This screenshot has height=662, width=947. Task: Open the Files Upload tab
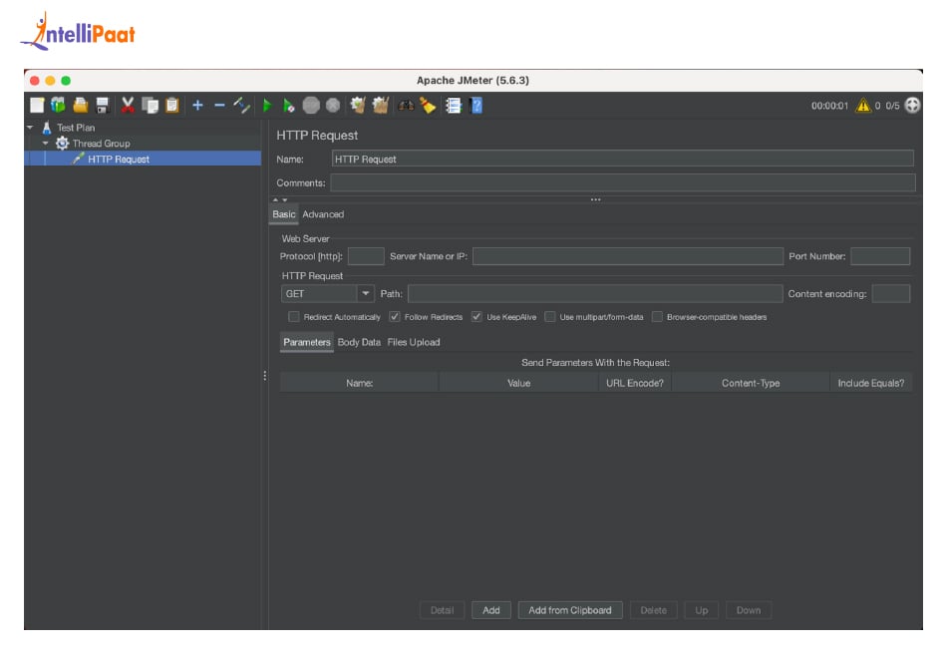tap(413, 342)
